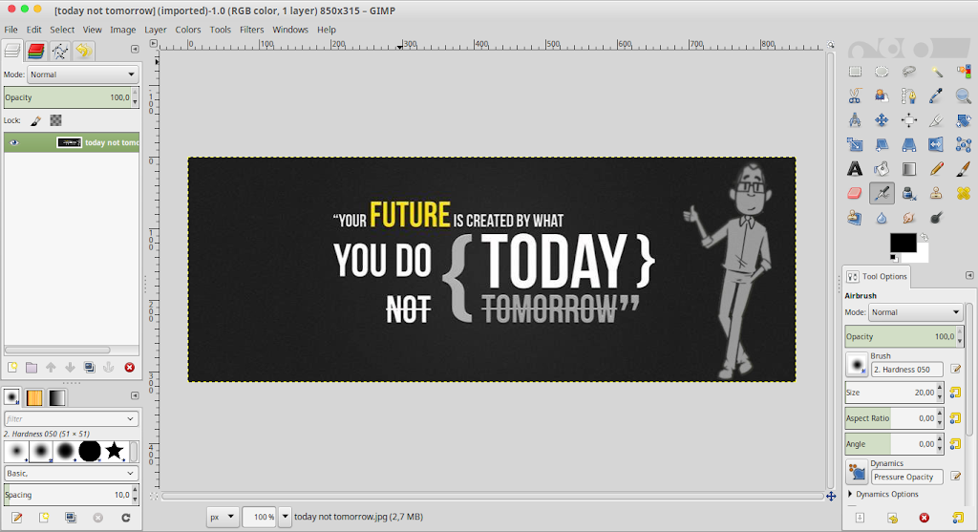
Task: Click the delete layer button
Action: (129, 367)
